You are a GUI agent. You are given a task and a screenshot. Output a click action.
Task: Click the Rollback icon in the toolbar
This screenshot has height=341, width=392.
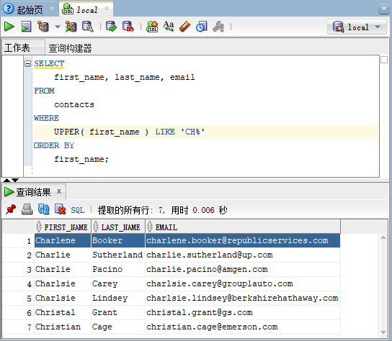128,27
